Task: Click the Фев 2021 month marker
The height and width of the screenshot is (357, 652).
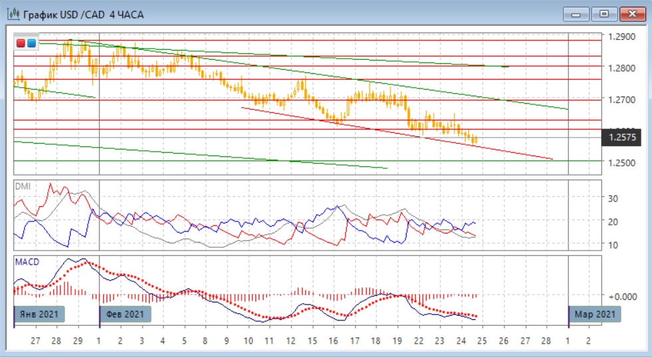Action: [125, 314]
